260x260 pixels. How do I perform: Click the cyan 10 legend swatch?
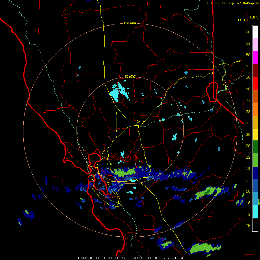(255, 212)
